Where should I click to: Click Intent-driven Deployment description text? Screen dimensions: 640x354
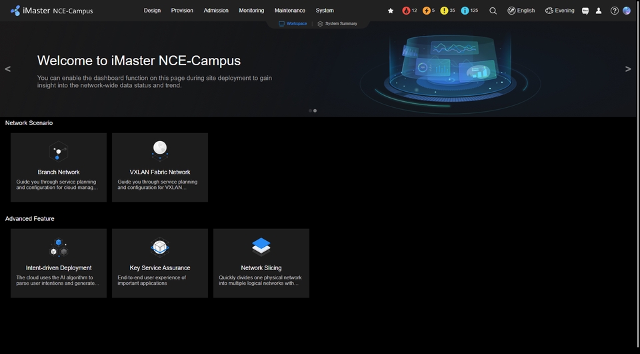(x=57, y=280)
